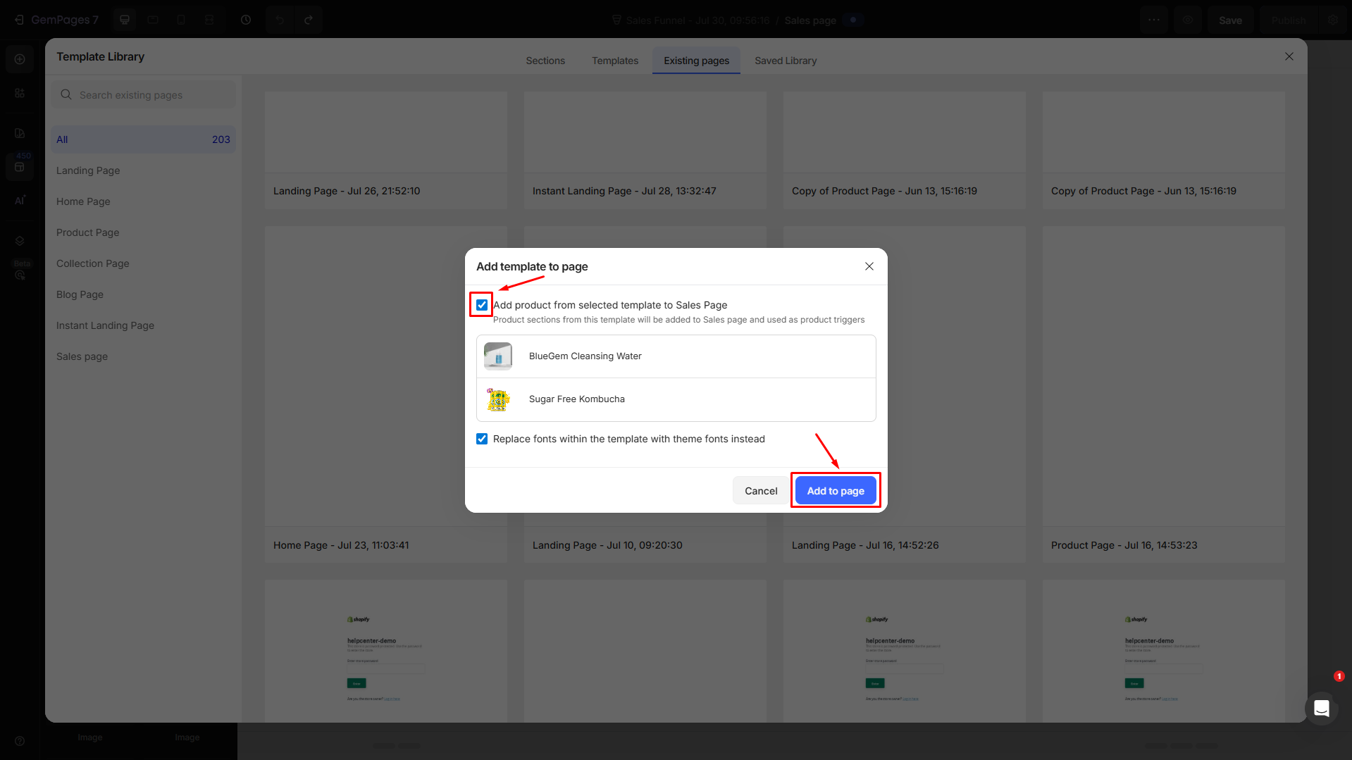Click the add element plus icon in sidebar
This screenshot has height=760, width=1352.
pos(20,59)
